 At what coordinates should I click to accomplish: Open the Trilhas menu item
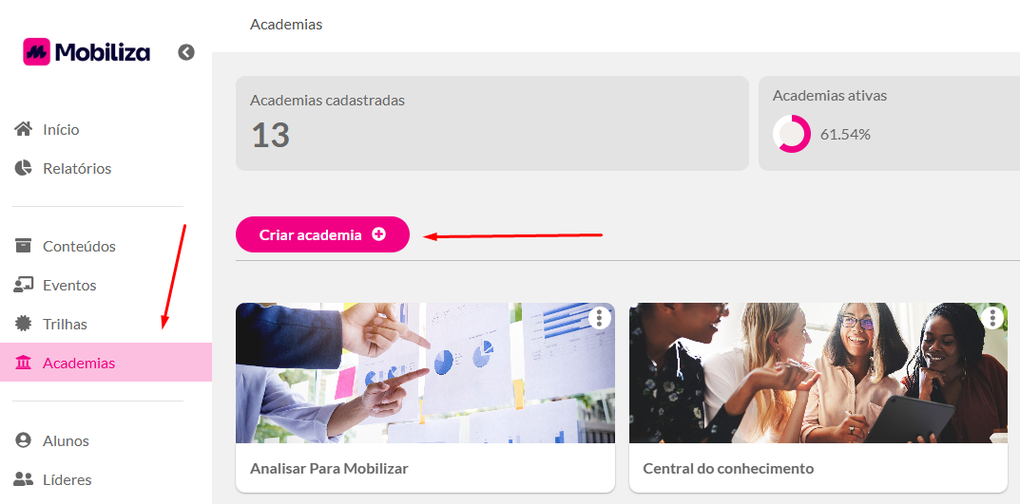tap(106, 324)
